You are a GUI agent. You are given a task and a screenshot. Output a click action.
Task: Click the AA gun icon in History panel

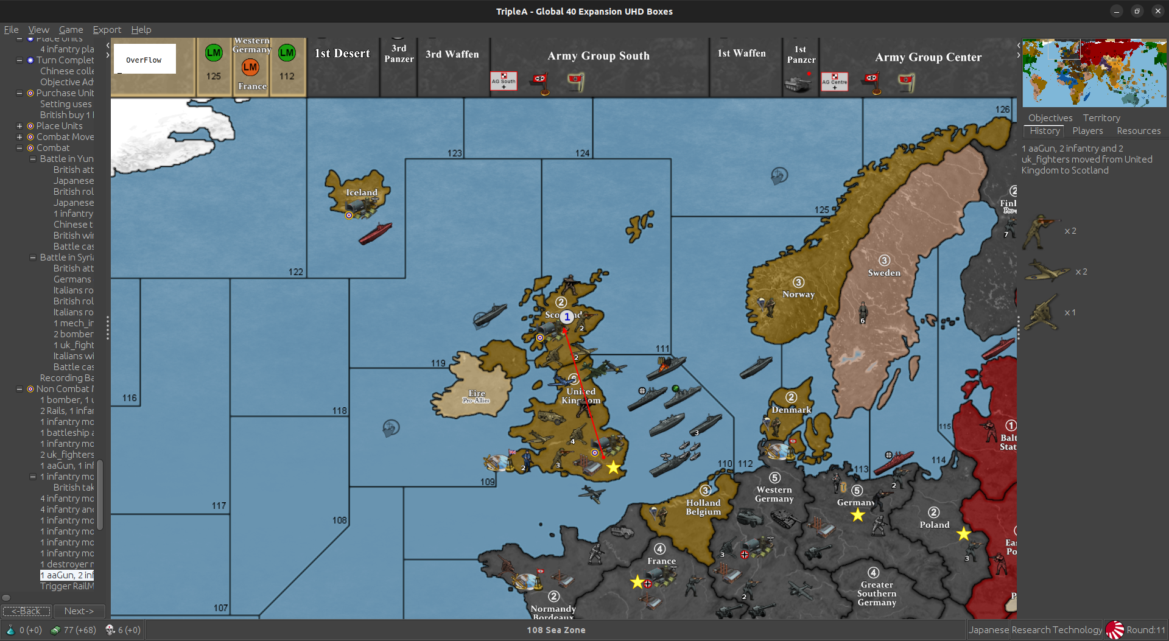(1041, 312)
